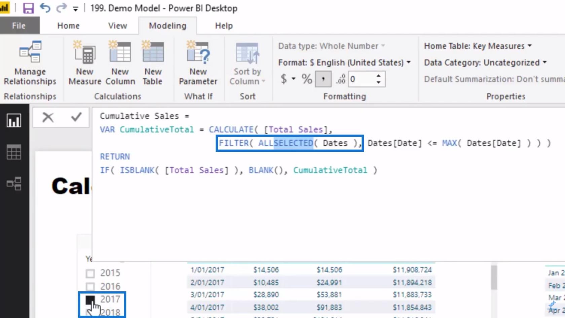Open the File menu

pos(19,26)
